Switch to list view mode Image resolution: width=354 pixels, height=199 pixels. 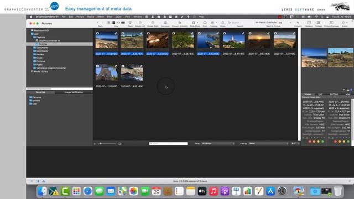[x=113, y=23]
